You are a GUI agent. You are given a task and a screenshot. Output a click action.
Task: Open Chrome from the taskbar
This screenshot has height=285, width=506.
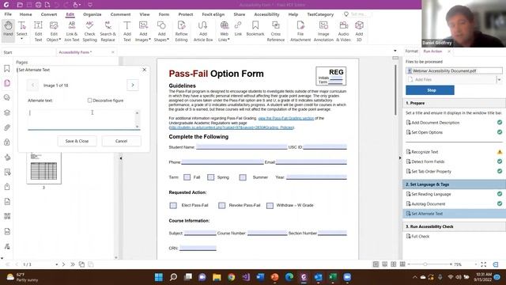pos(231,277)
